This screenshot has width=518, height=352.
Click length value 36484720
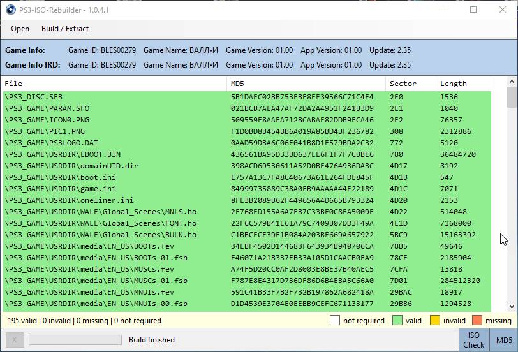(458, 154)
